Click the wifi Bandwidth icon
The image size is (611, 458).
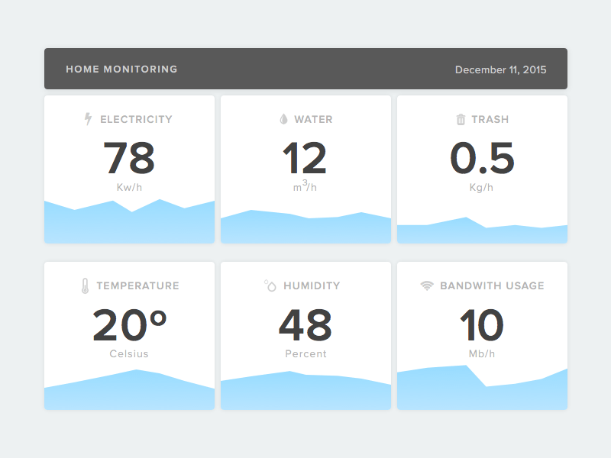click(427, 285)
